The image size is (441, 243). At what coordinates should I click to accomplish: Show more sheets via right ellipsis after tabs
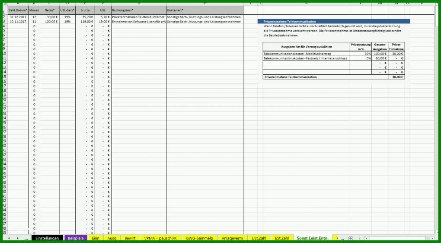coord(342,238)
